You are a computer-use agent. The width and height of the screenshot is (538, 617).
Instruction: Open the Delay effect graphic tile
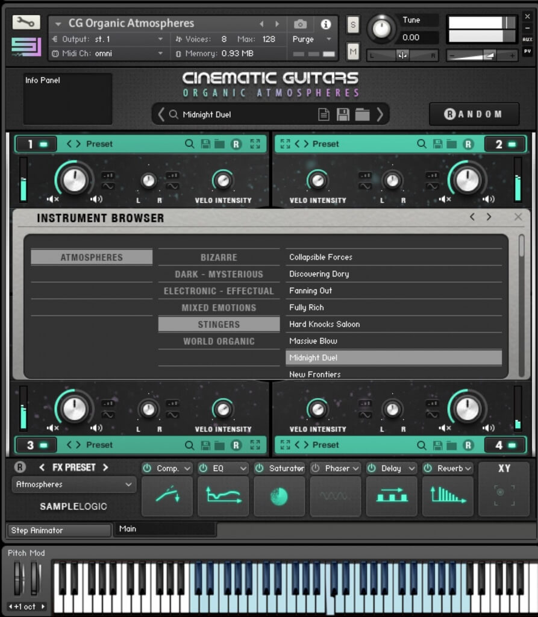pyautogui.click(x=391, y=496)
